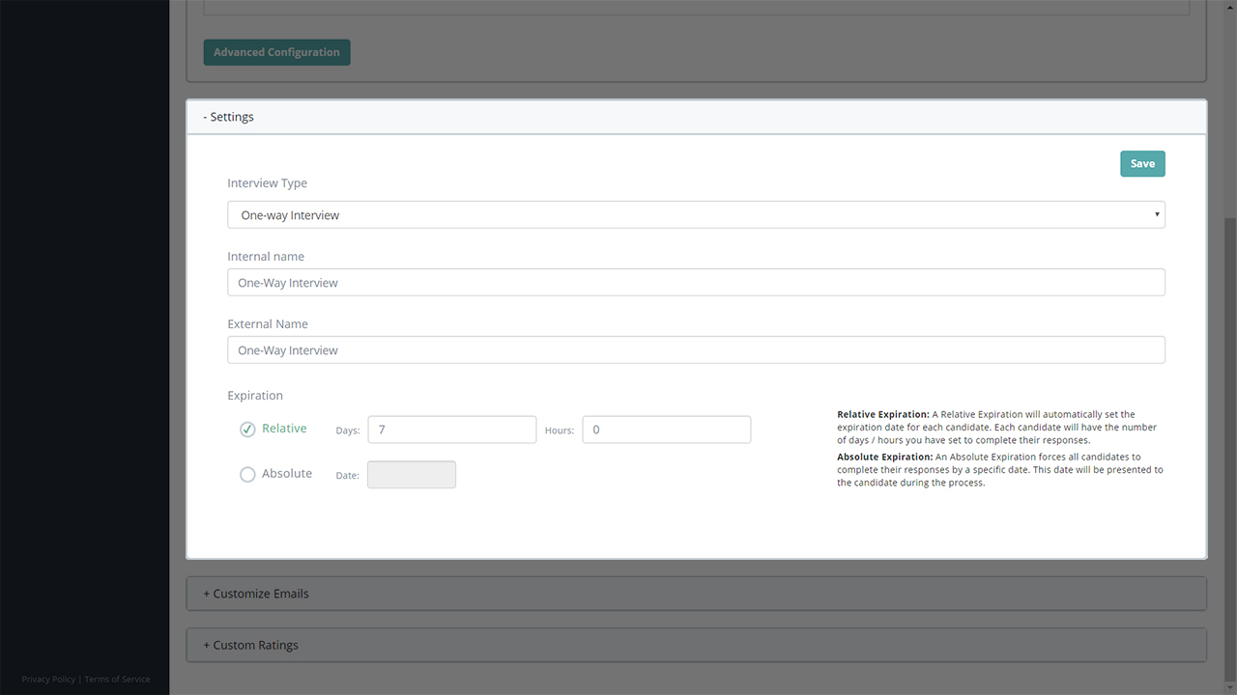Click the Relative Expiration description text
The height and width of the screenshot is (695, 1237).
997,427
